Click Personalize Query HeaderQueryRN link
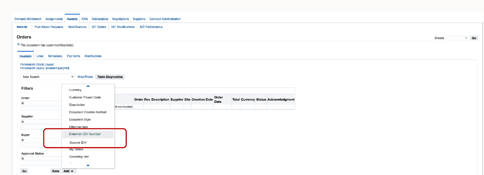 (x=45, y=68)
